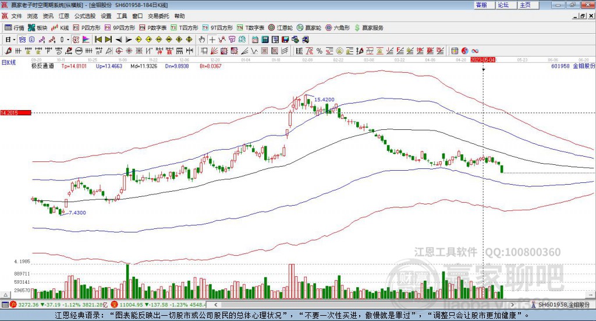Toggle the pink flag indicator icon

86,40
